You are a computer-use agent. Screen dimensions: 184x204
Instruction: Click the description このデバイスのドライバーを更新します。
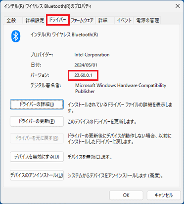tap(102, 122)
